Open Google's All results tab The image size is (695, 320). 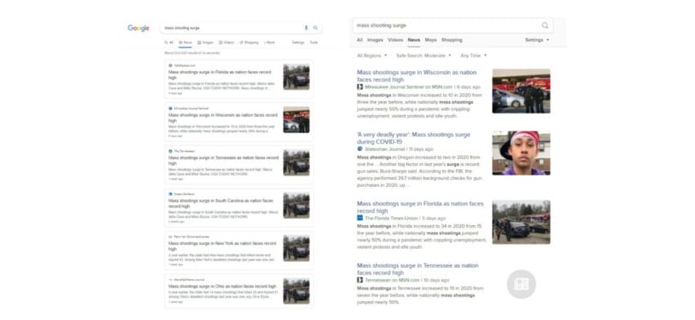pos(169,42)
